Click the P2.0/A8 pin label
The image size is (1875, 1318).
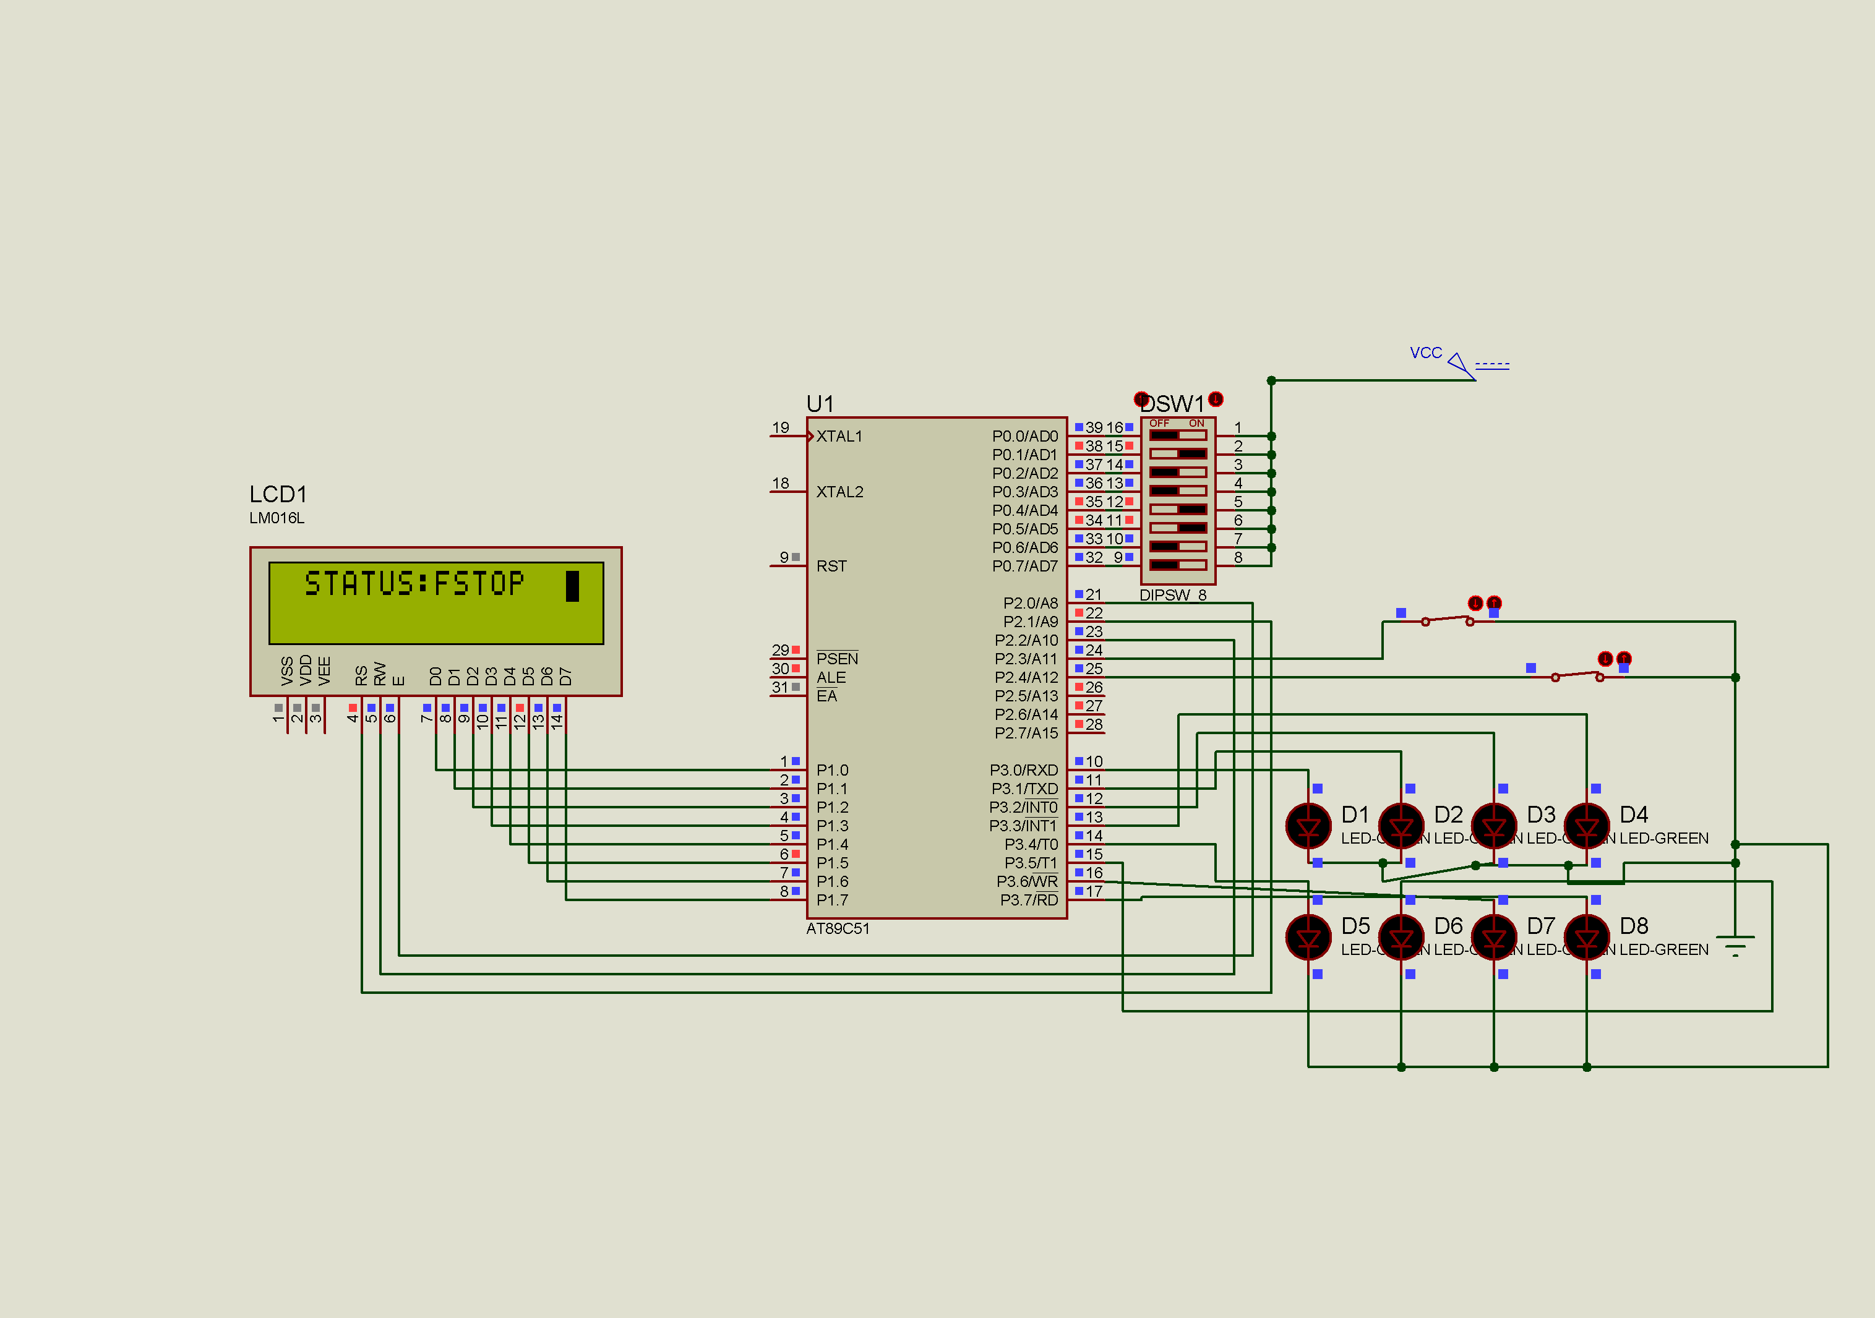click(1031, 604)
